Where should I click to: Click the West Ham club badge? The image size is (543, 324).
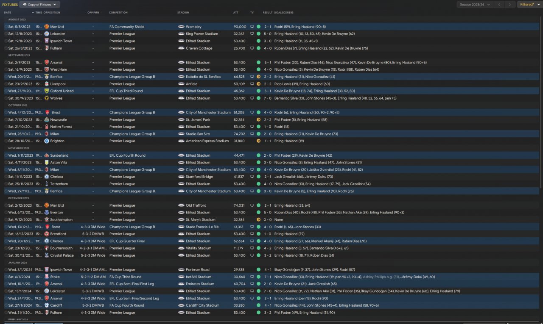point(47,69)
